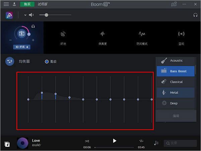This screenshot has height=151, width=201.
Task: Select the 高级 advanced radio button
Action: click(47, 62)
